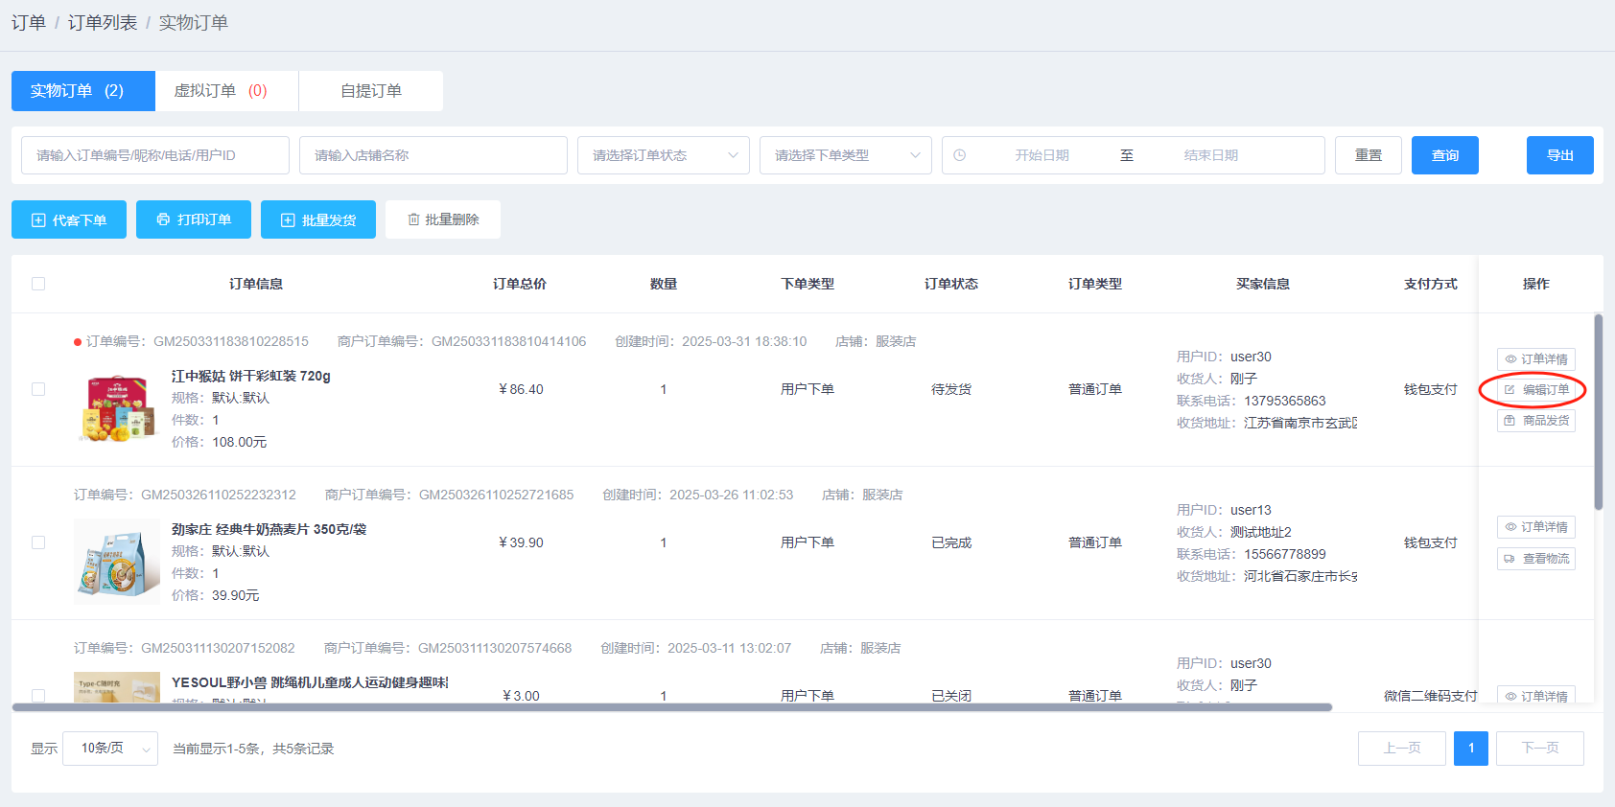Click the horizontal scrollbar under the table
This screenshot has height=807, width=1615.
(671, 707)
